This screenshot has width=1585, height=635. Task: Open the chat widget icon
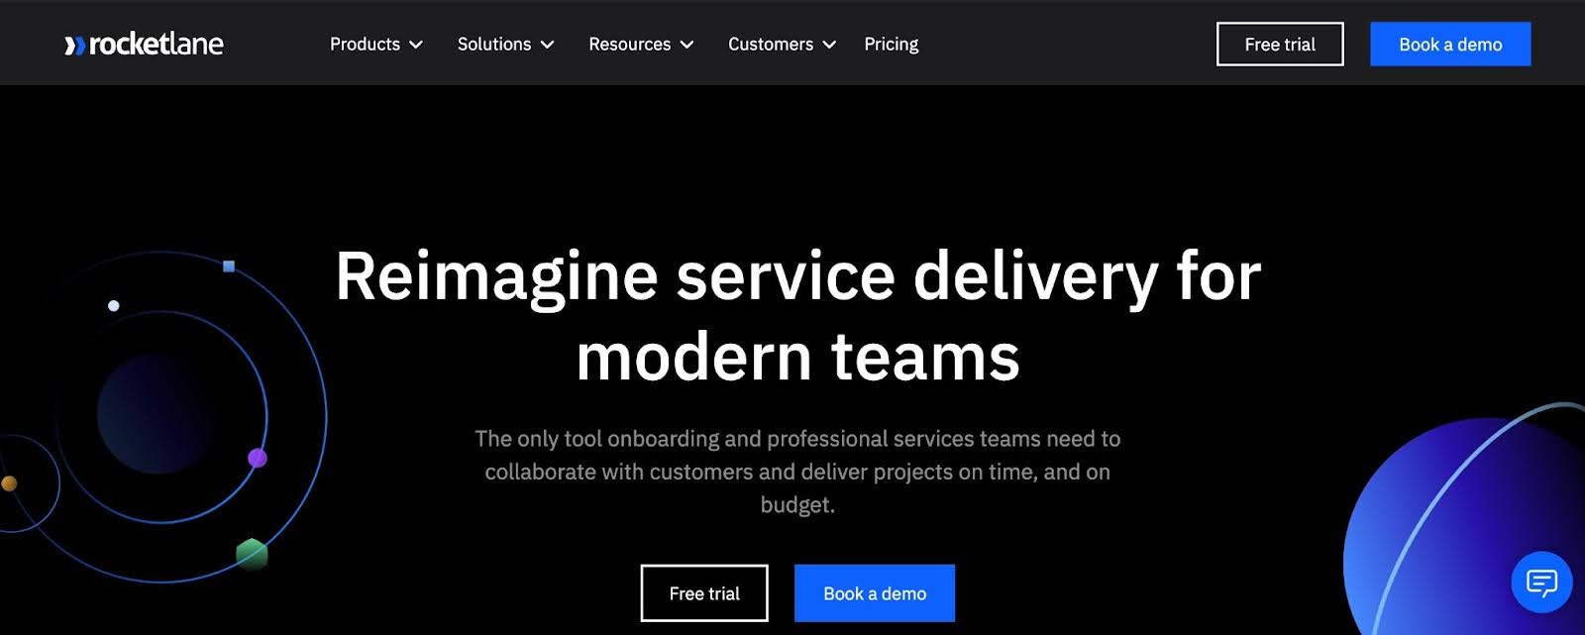click(x=1541, y=582)
